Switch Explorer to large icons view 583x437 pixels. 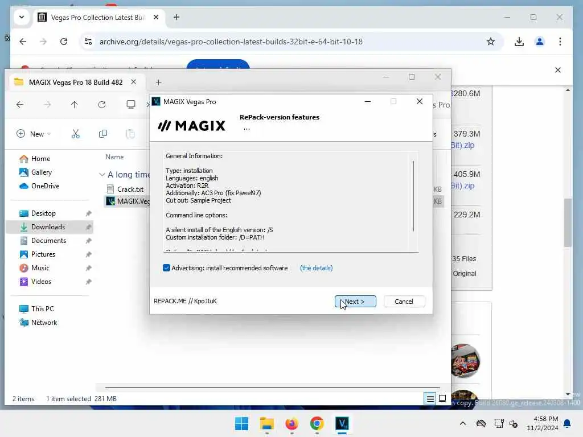click(x=442, y=398)
